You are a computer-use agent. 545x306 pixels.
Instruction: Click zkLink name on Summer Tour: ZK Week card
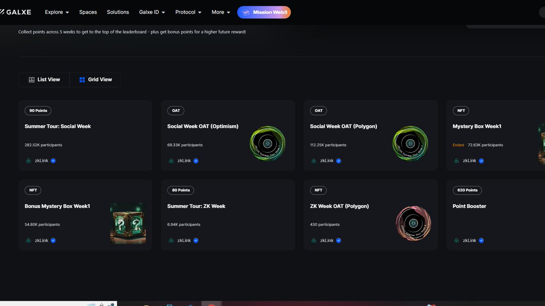coord(184,240)
